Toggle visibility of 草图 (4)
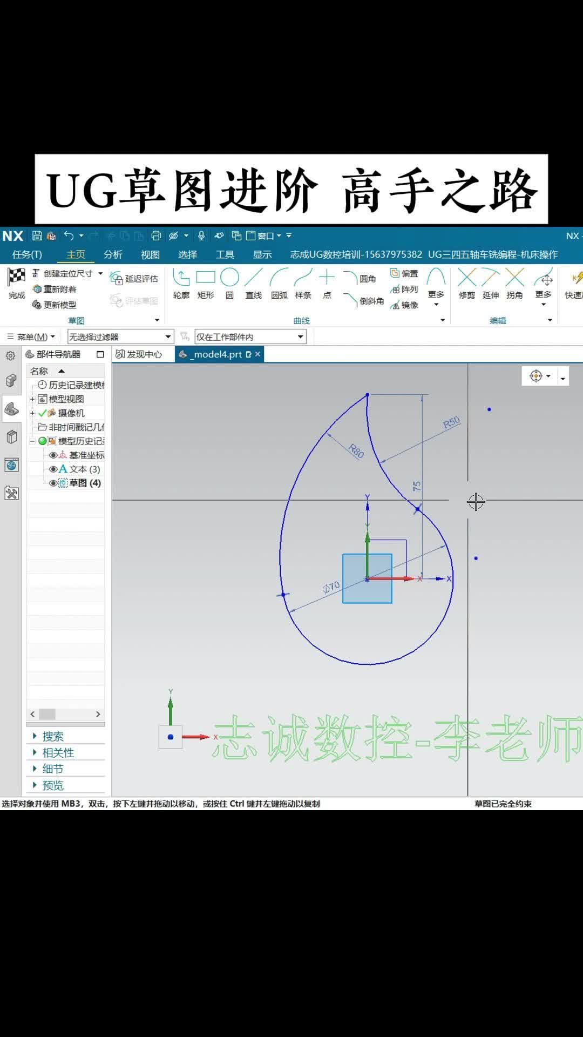 pos(53,483)
